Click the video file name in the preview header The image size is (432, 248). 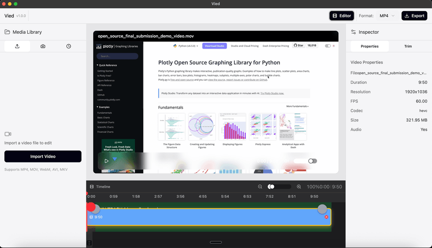[x=146, y=36]
